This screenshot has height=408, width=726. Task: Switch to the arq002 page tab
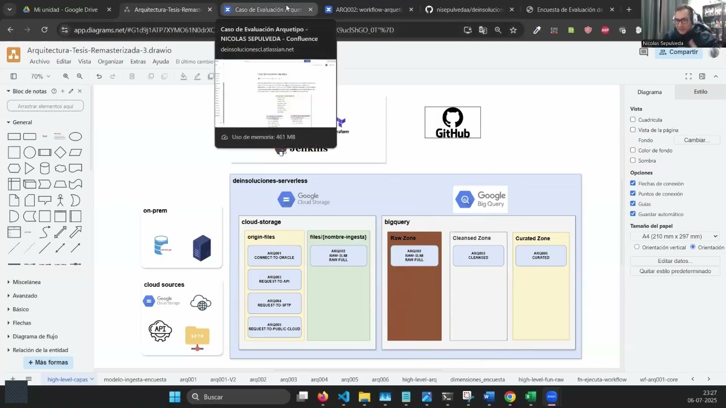pyautogui.click(x=258, y=380)
